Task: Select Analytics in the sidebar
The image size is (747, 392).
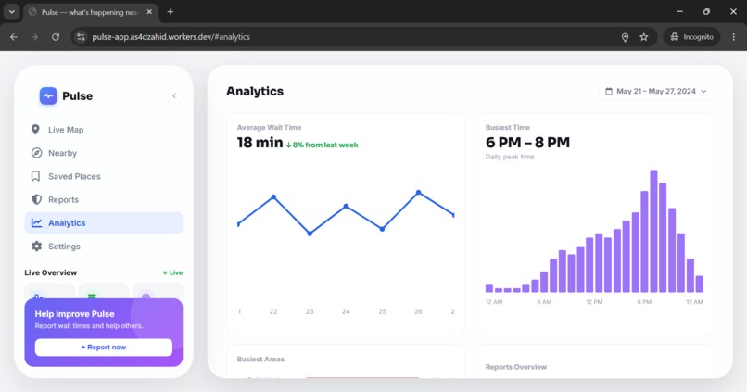Action: coord(104,223)
